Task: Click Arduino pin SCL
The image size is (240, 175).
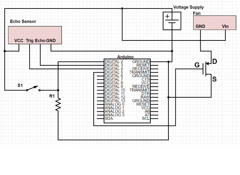Action: coord(146,118)
